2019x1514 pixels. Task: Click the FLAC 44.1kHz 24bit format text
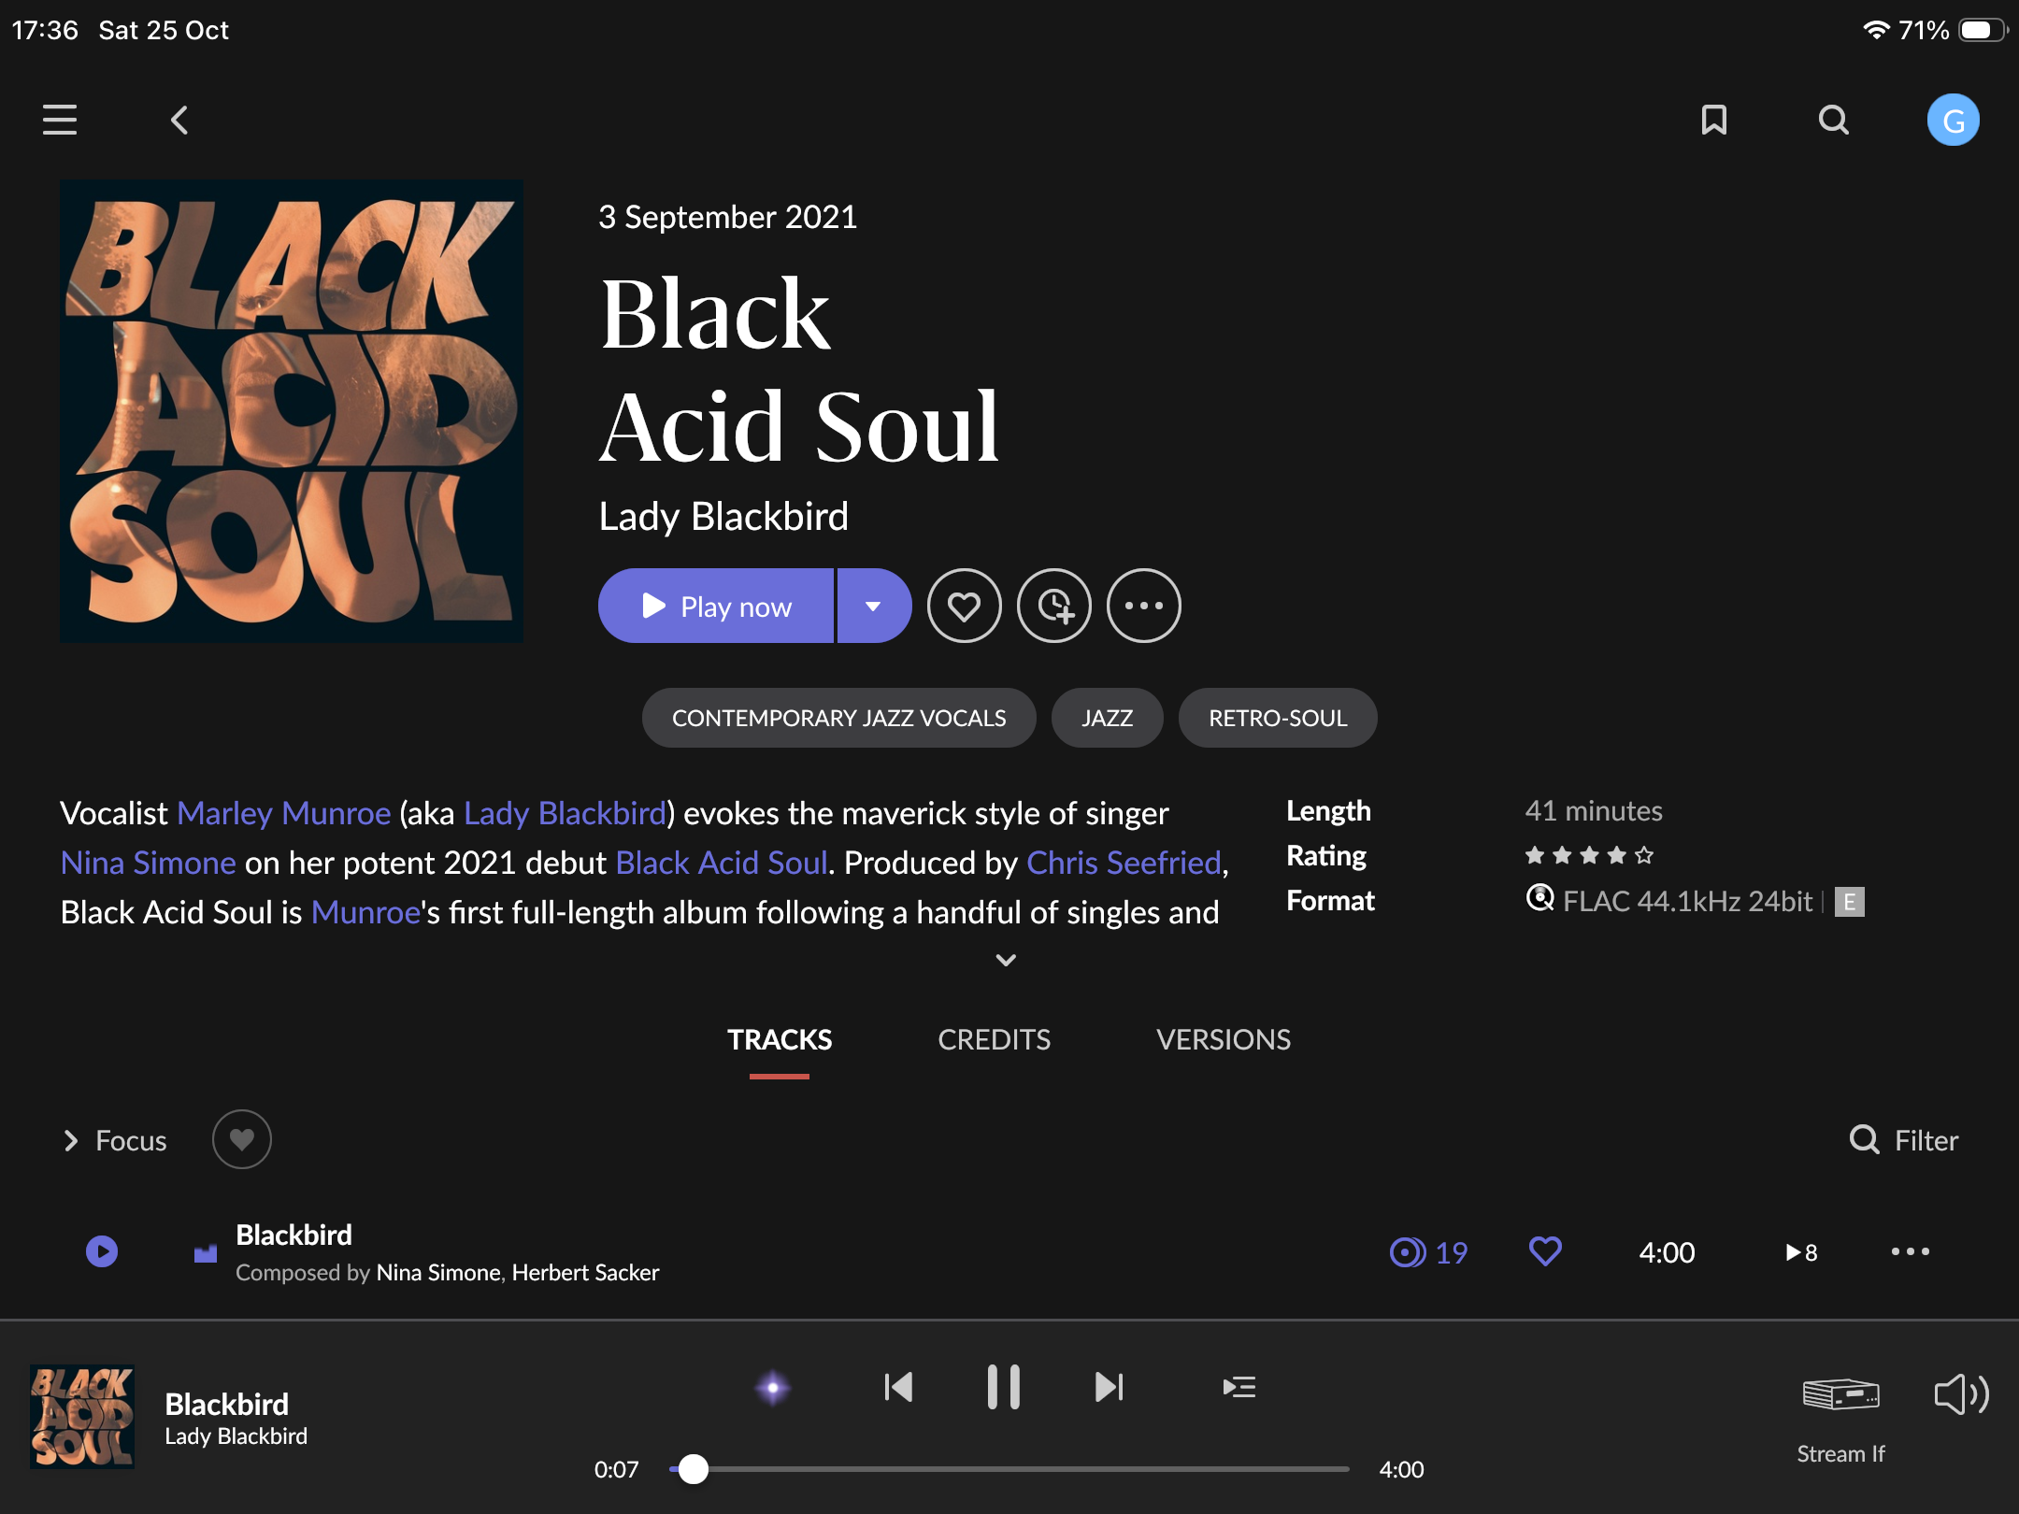click(1687, 902)
